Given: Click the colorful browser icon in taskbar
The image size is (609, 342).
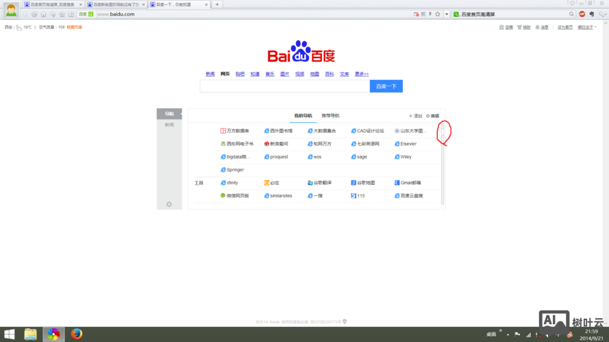Looking at the screenshot, I should (53, 334).
